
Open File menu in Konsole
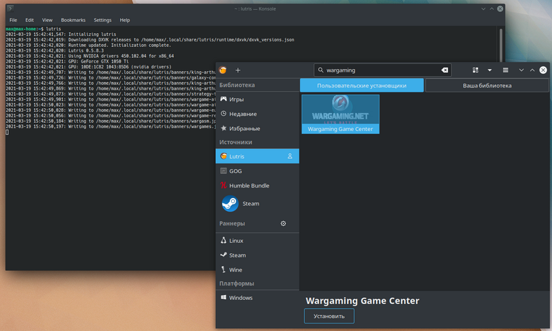point(13,20)
